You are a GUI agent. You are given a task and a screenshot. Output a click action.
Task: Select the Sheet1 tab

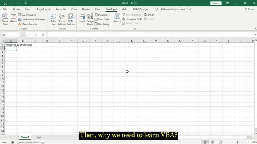click(25, 137)
